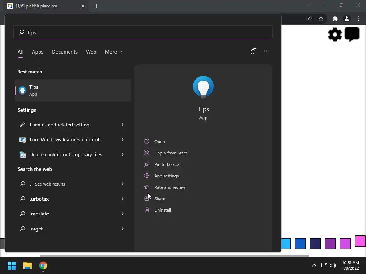Expand translate web result chevron
This screenshot has height=274, width=366.
click(x=122, y=214)
